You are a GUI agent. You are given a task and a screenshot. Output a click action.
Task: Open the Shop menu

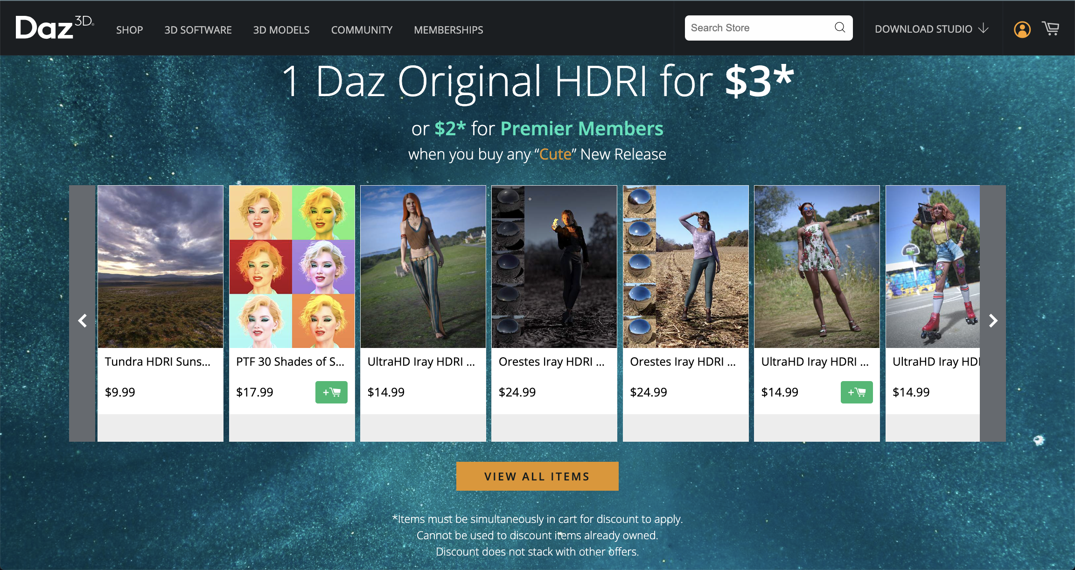click(129, 30)
